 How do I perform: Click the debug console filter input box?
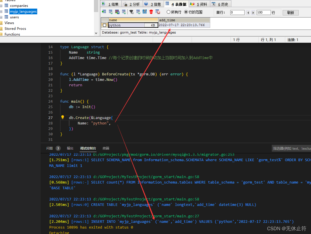(x=291, y=148)
